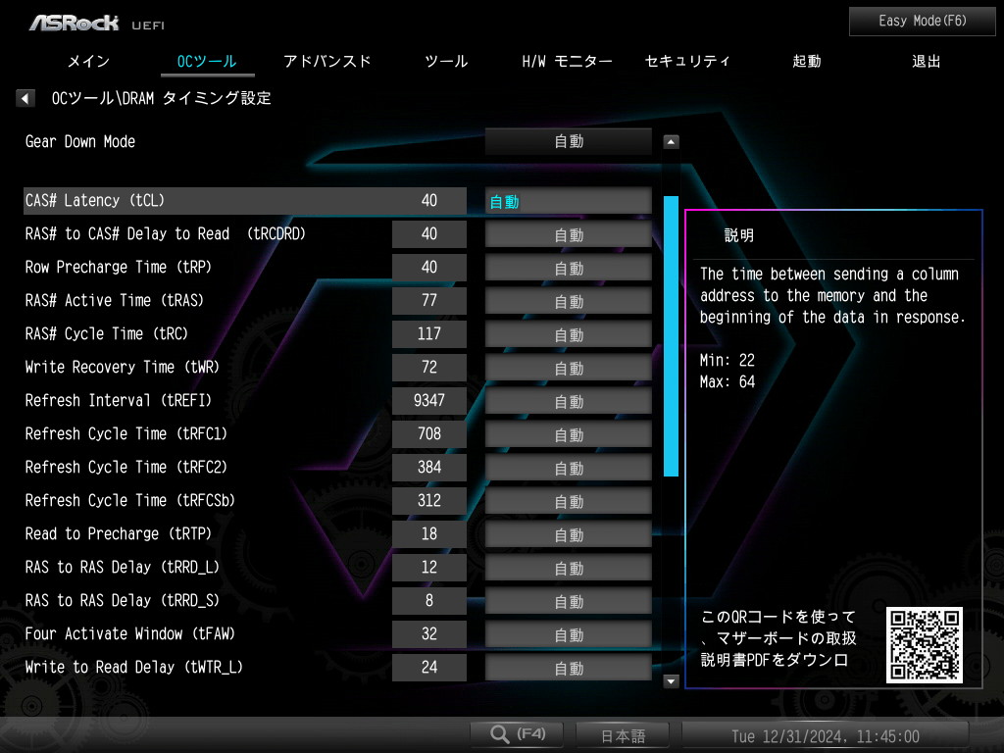Click the Row Precharge Time (tRP) 自動 field
Viewport: 1004px width, 753px height.
click(569, 268)
